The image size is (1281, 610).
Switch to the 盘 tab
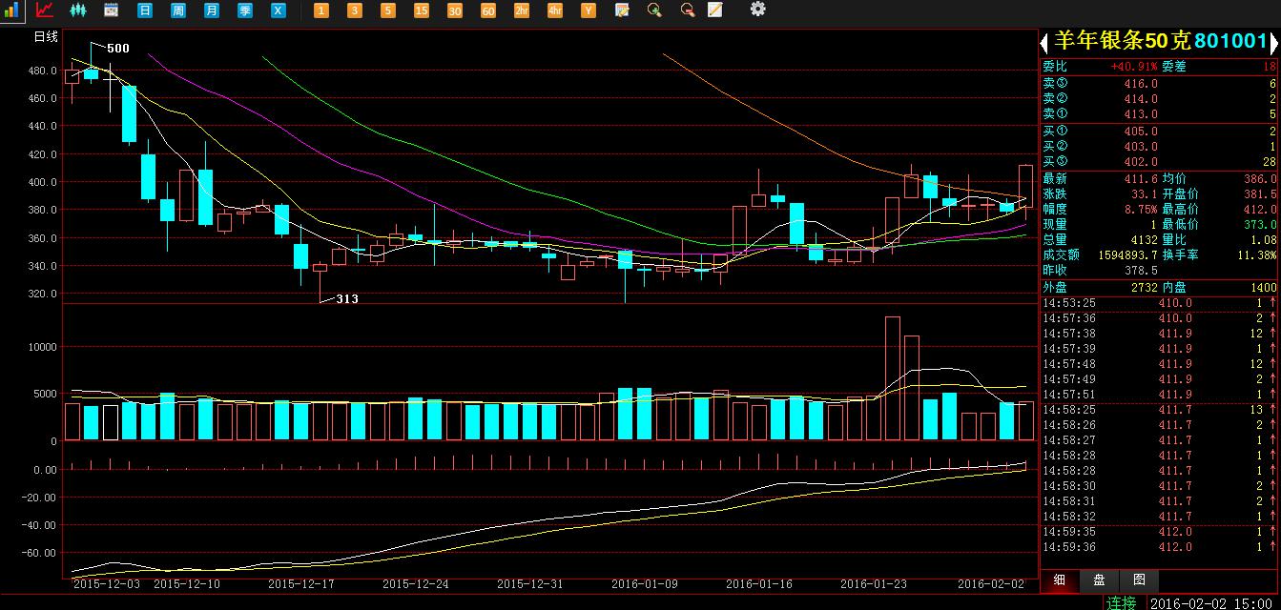point(1100,579)
